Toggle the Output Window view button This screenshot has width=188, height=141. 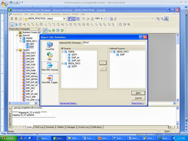[x=74, y=19]
